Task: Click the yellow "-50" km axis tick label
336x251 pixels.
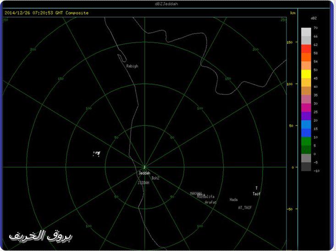Action: tap(290, 209)
